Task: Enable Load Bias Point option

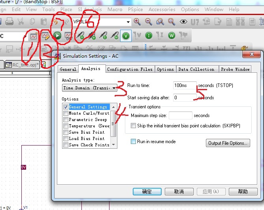Action: [x=66, y=138]
